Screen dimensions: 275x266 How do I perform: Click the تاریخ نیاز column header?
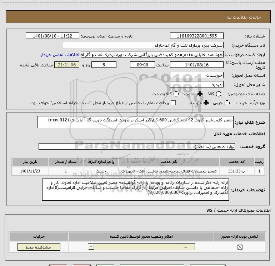coord(30,162)
